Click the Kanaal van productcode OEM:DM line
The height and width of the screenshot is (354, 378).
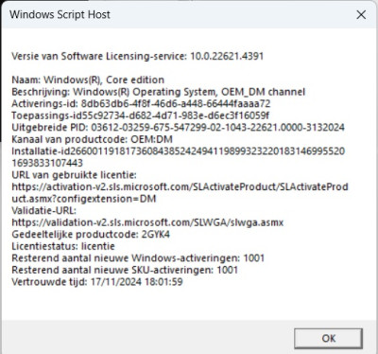92,139
